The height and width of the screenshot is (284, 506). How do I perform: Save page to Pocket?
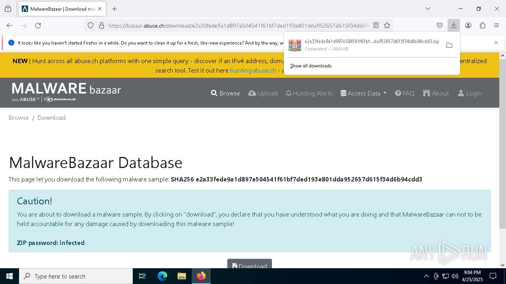(x=440, y=25)
